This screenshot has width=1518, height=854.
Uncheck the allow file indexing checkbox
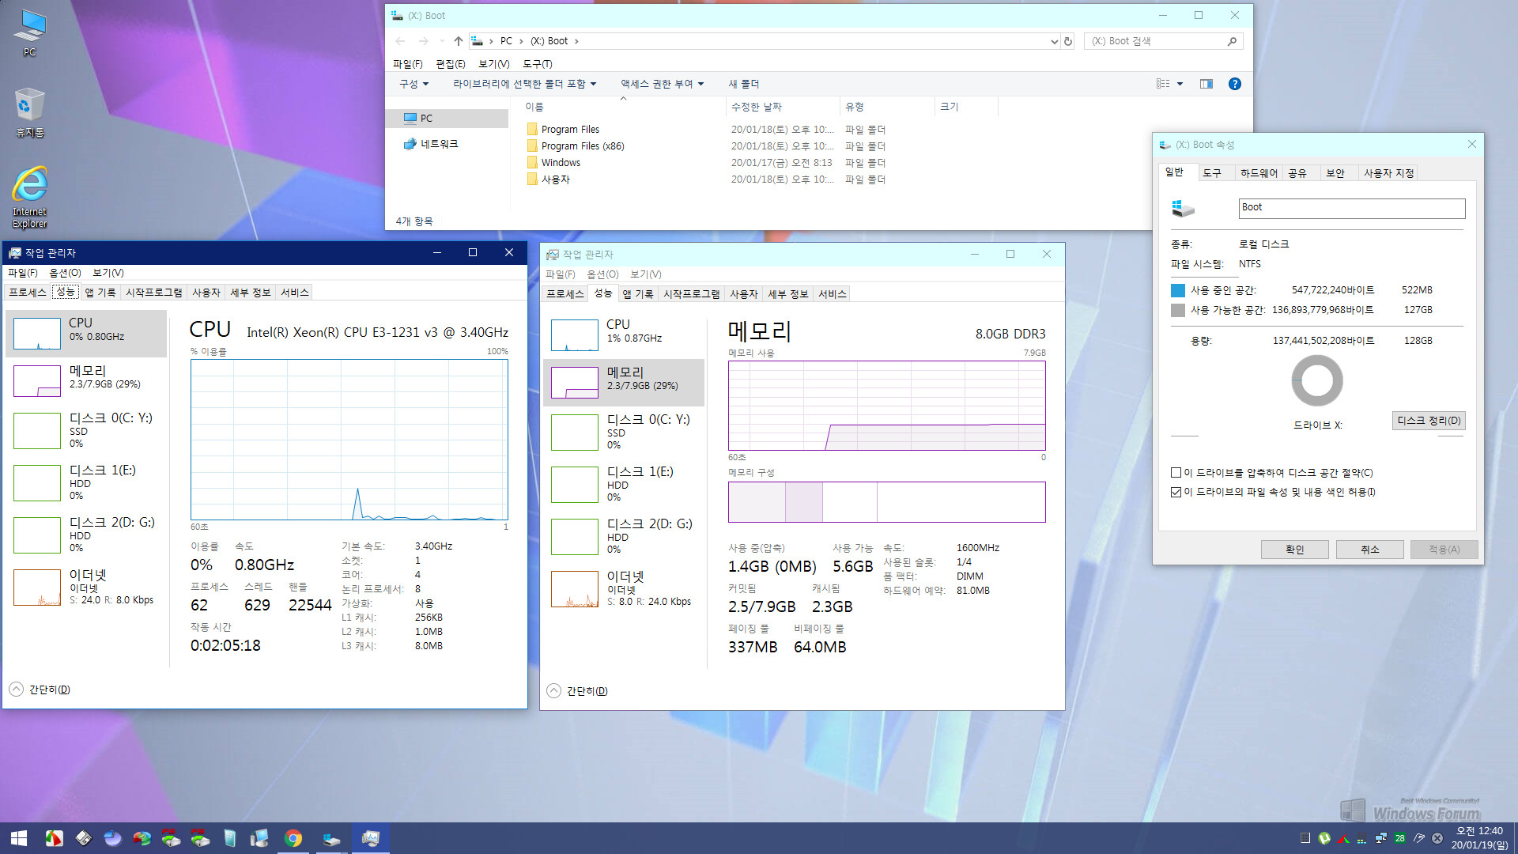tap(1176, 492)
